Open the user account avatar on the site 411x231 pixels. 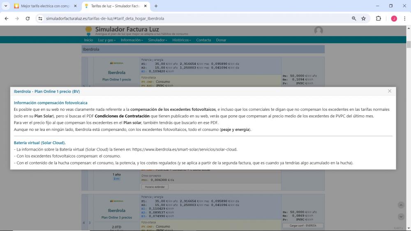click(319, 31)
